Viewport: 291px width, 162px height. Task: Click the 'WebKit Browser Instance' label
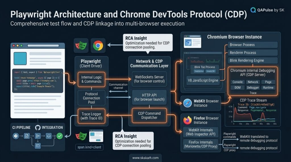[206, 103]
